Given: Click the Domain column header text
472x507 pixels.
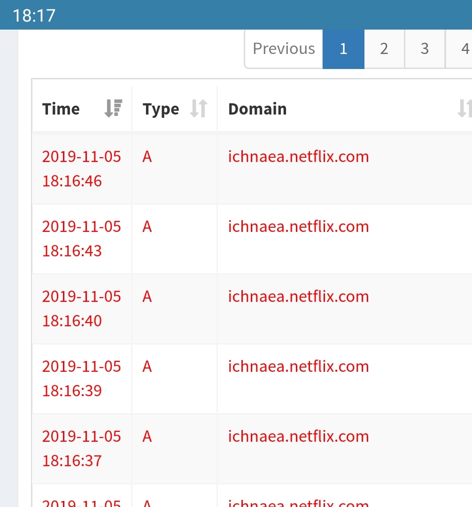Looking at the screenshot, I should point(257,109).
